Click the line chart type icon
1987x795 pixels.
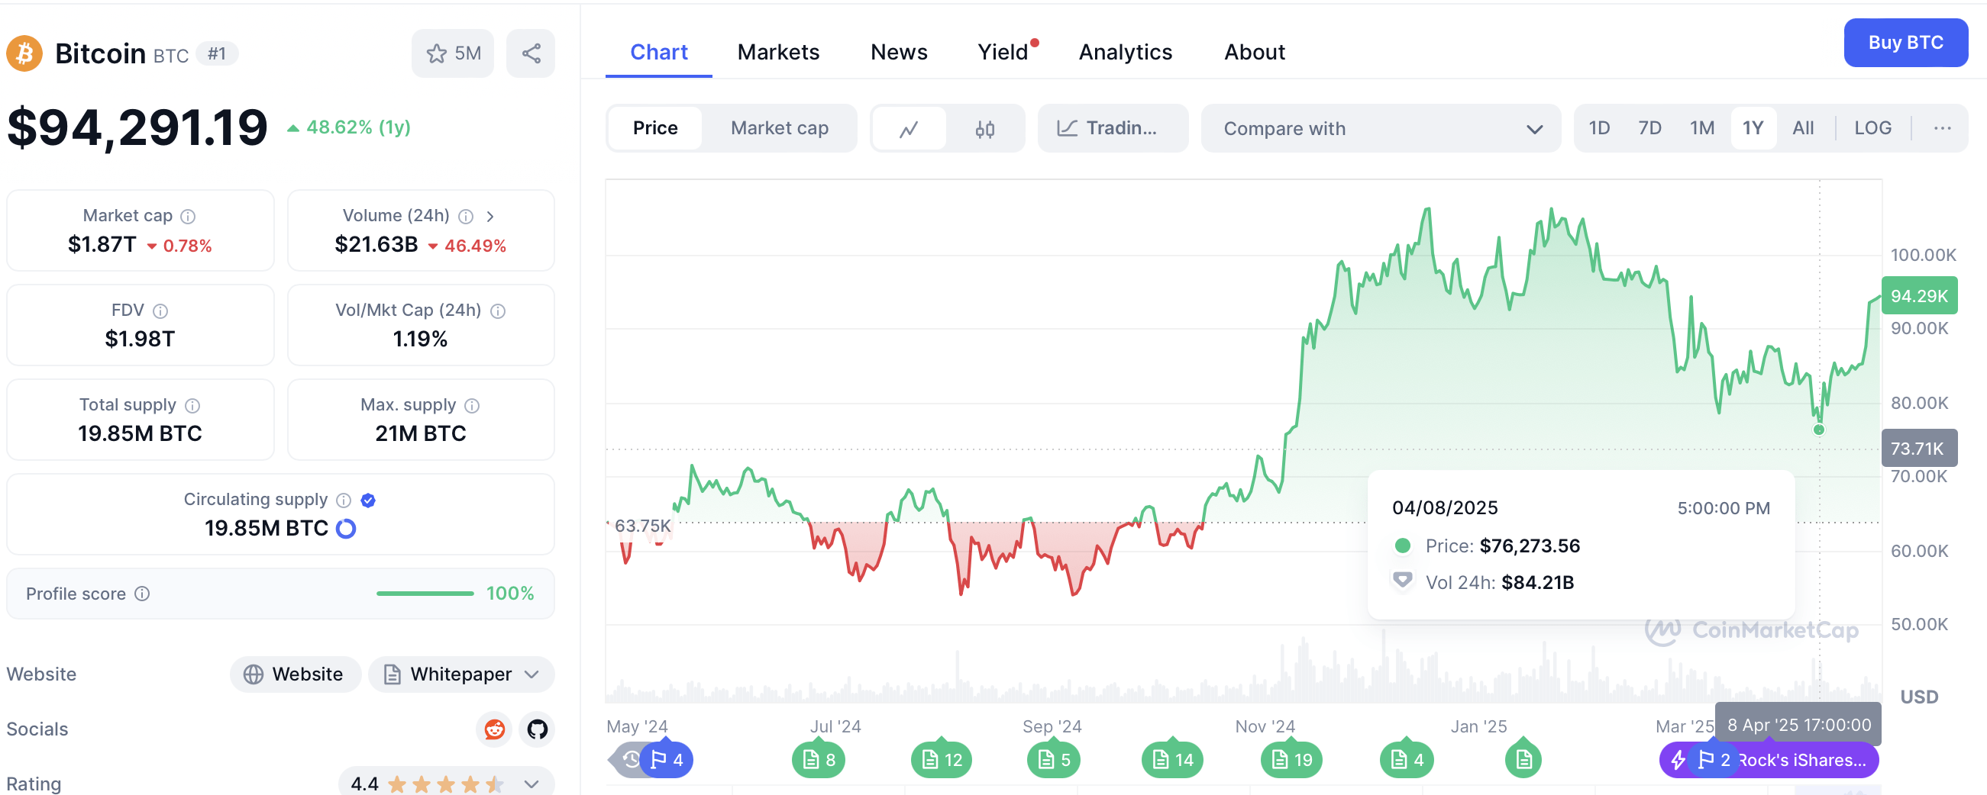[x=910, y=128]
